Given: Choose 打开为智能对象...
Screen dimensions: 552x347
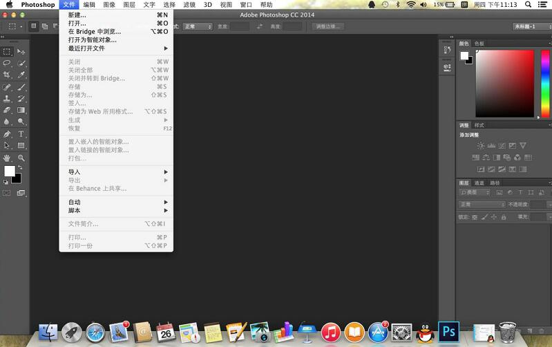Looking at the screenshot, I should 117,40.
